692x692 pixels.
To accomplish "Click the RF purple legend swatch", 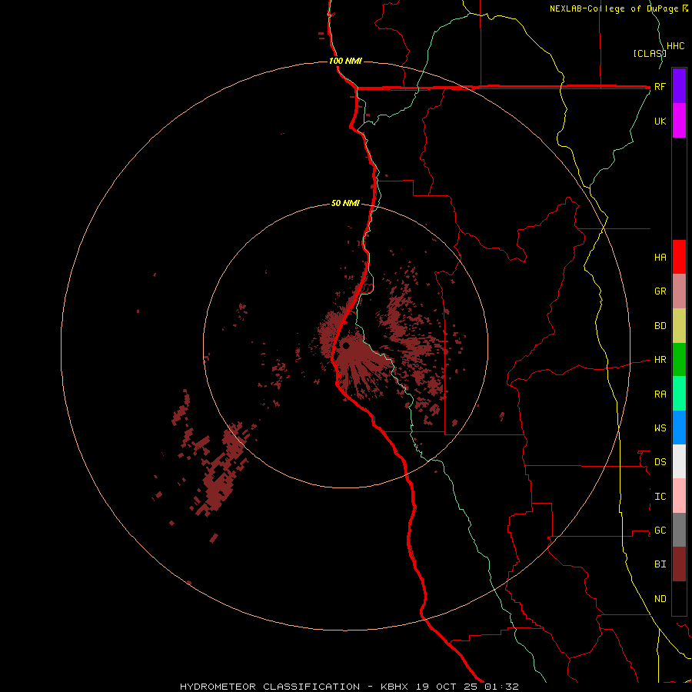I will 679,86.
